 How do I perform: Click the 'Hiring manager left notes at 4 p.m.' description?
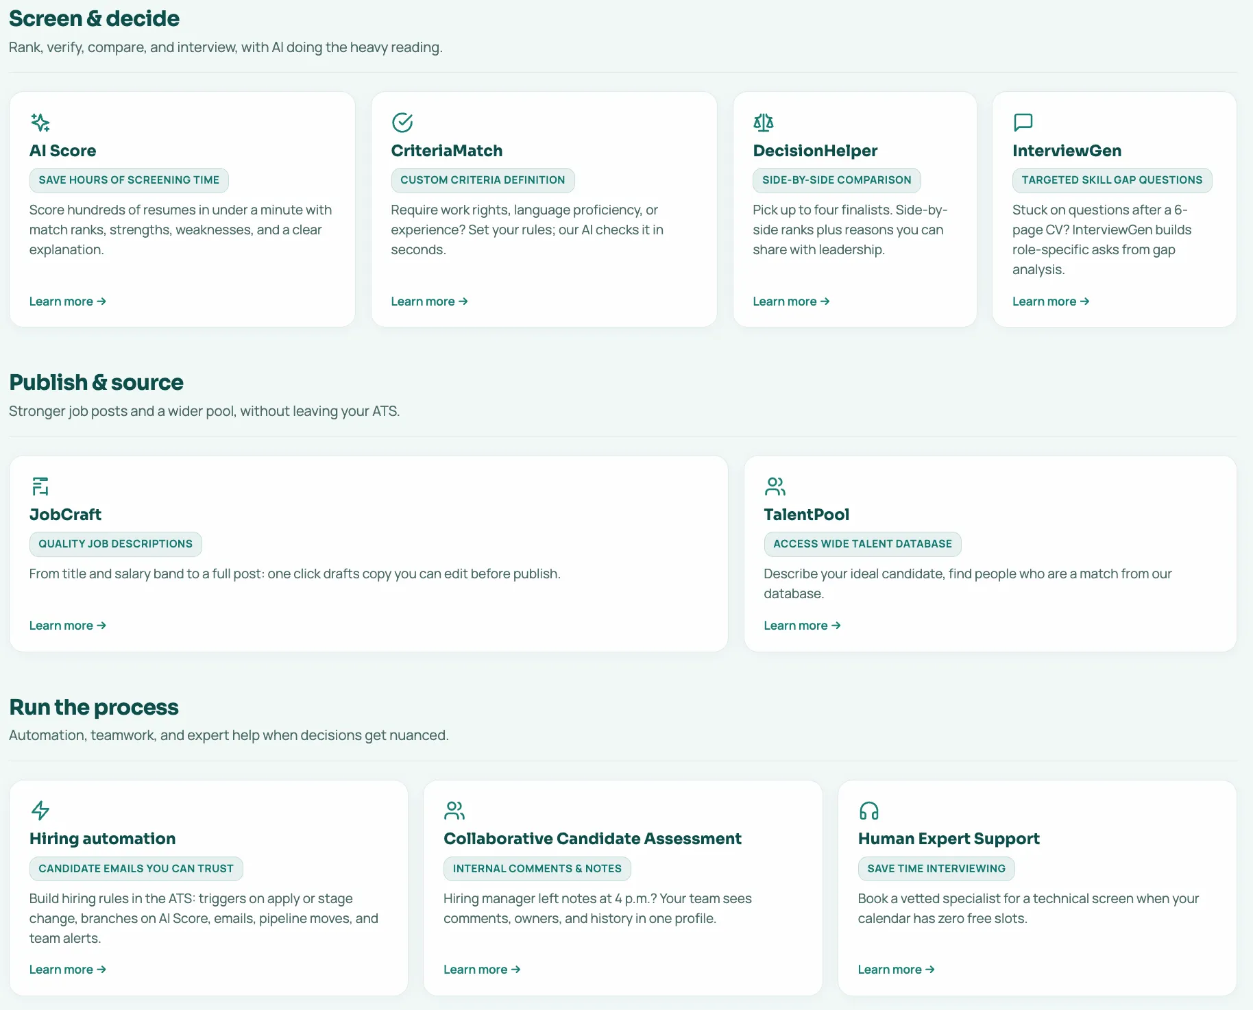[598, 909]
